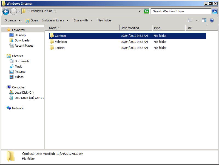Select Downloads under Favorites

click(x=22, y=40)
